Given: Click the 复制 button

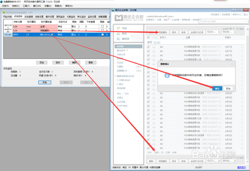Looking at the screenshot, I should tap(91, 63).
